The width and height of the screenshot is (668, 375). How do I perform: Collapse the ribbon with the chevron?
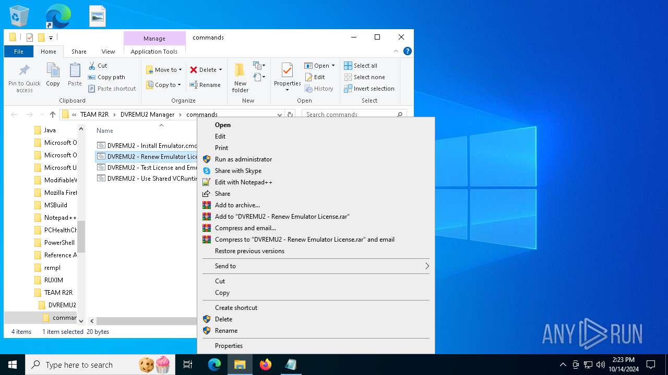396,51
